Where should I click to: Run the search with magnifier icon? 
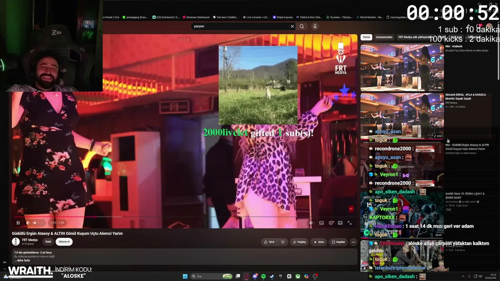(x=302, y=26)
